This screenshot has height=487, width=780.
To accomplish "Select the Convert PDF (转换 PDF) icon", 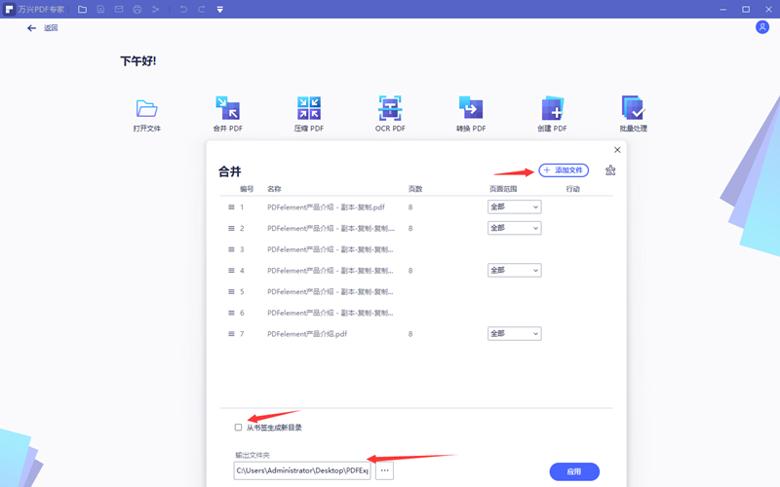I will pos(471,108).
